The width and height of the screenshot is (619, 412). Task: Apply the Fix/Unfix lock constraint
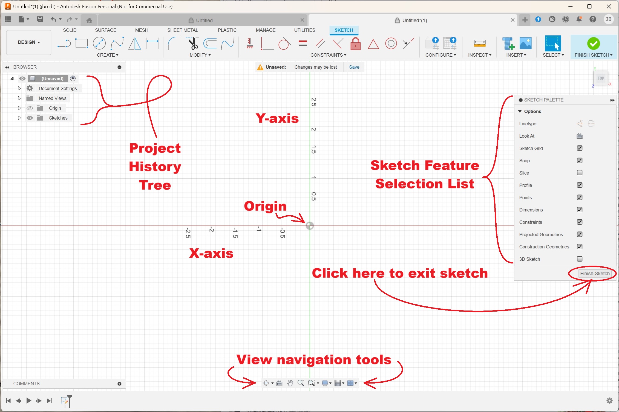tap(355, 43)
